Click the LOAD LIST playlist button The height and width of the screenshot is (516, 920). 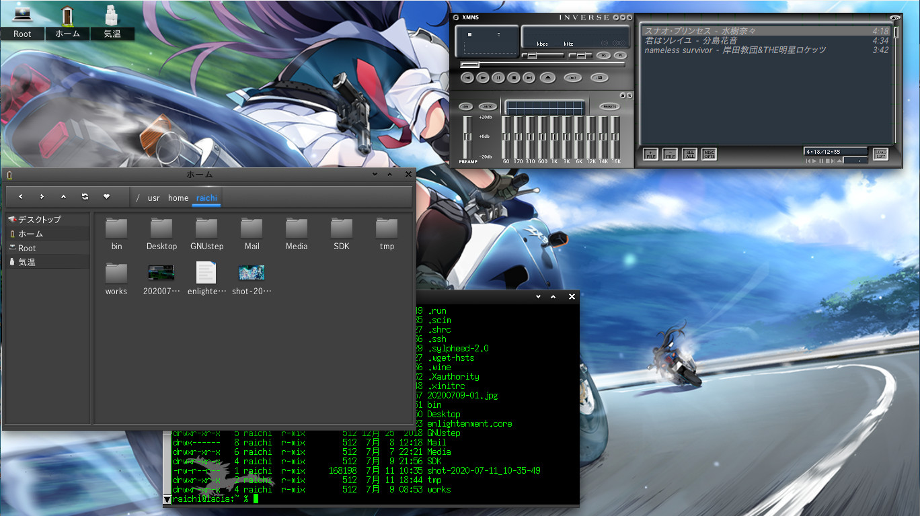tap(880, 154)
